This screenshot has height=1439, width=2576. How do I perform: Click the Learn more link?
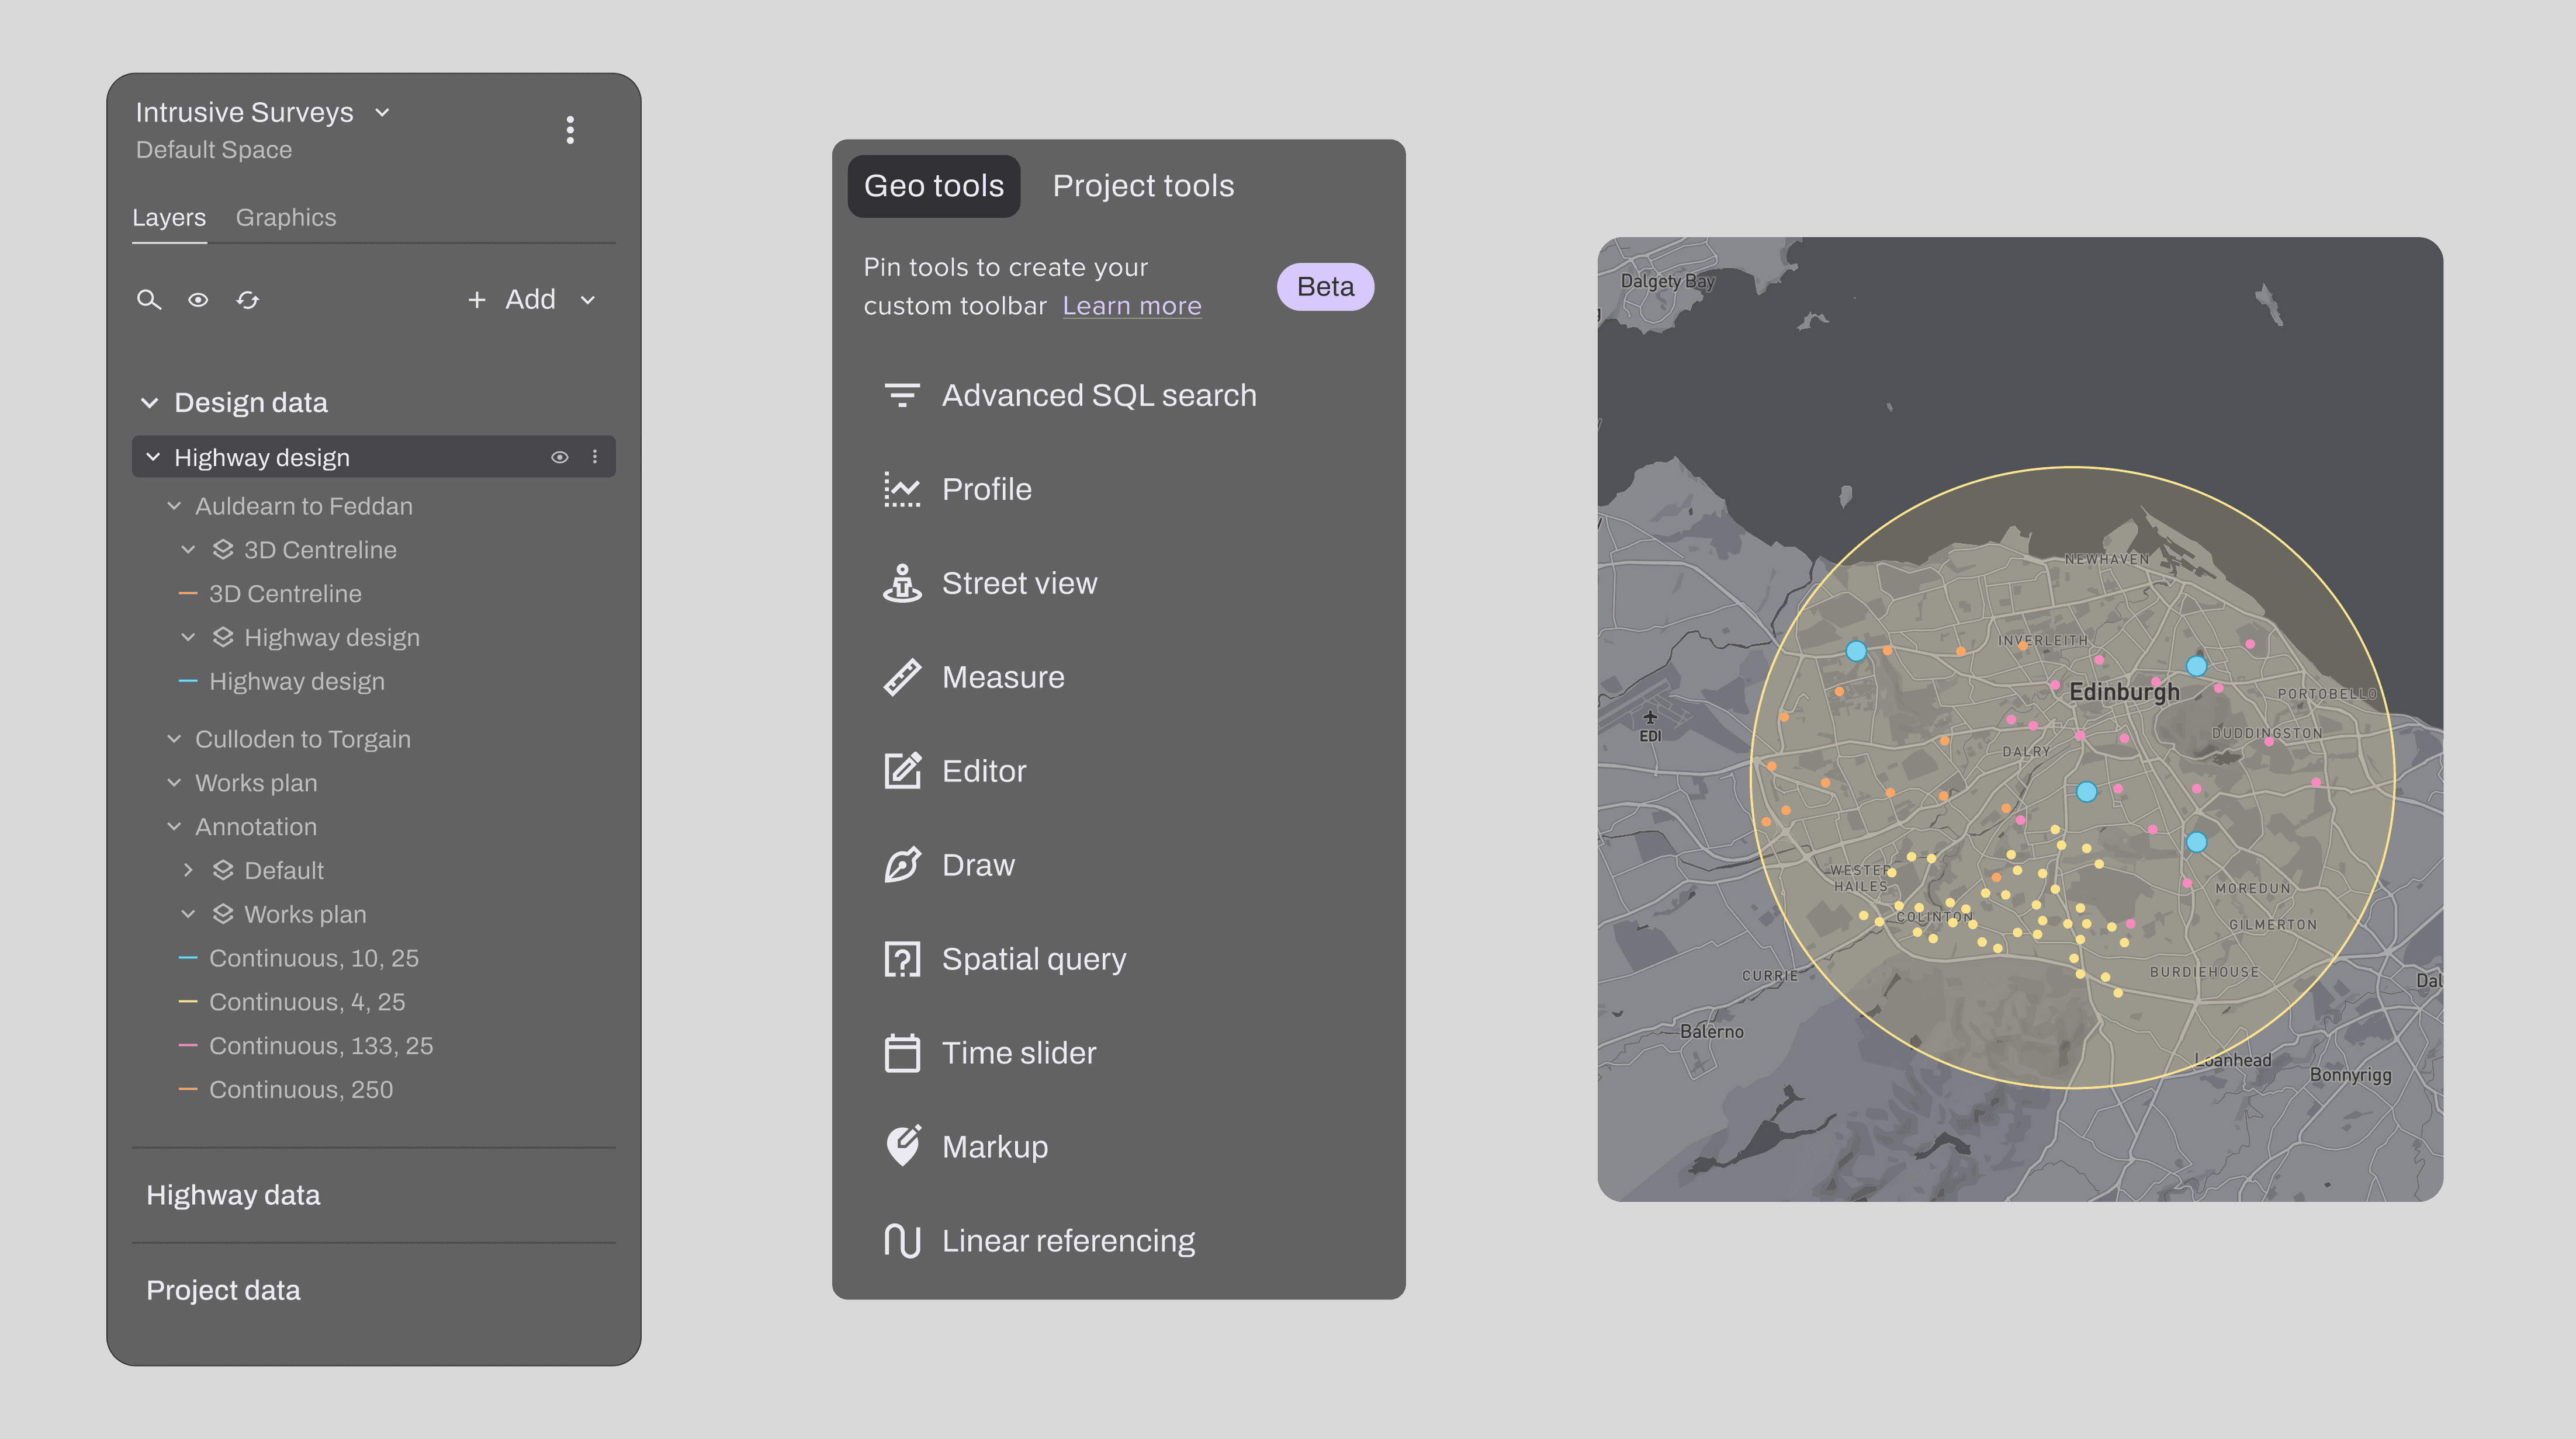click(1131, 306)
